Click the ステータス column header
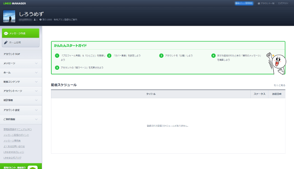The width and height of the screenshot is (294, 169). pos(260,94)
